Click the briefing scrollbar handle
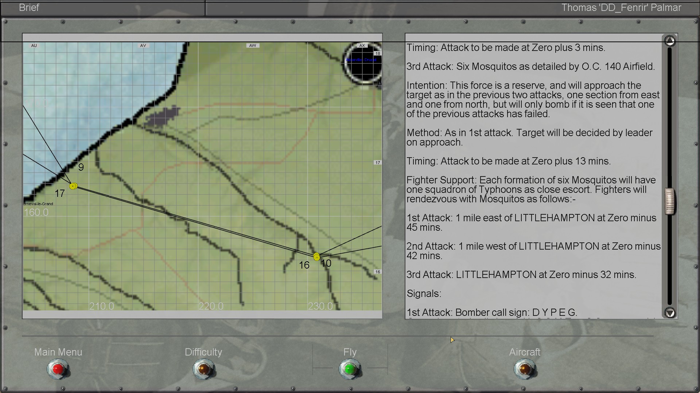The width and height of the screenshot is (700, 393). pyautogui.click(x=669, y=201)
